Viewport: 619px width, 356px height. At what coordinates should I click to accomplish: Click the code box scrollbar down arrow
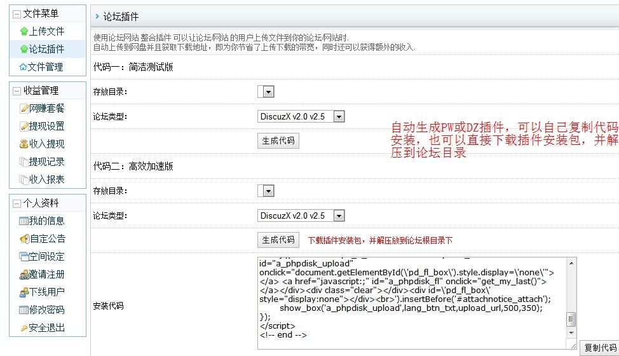coord(571,333)
